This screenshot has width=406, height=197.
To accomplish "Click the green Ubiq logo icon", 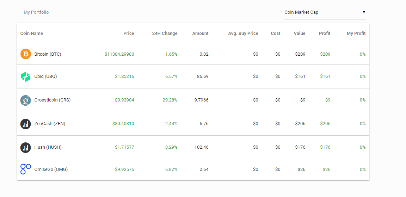I will (x=26, y=76).
